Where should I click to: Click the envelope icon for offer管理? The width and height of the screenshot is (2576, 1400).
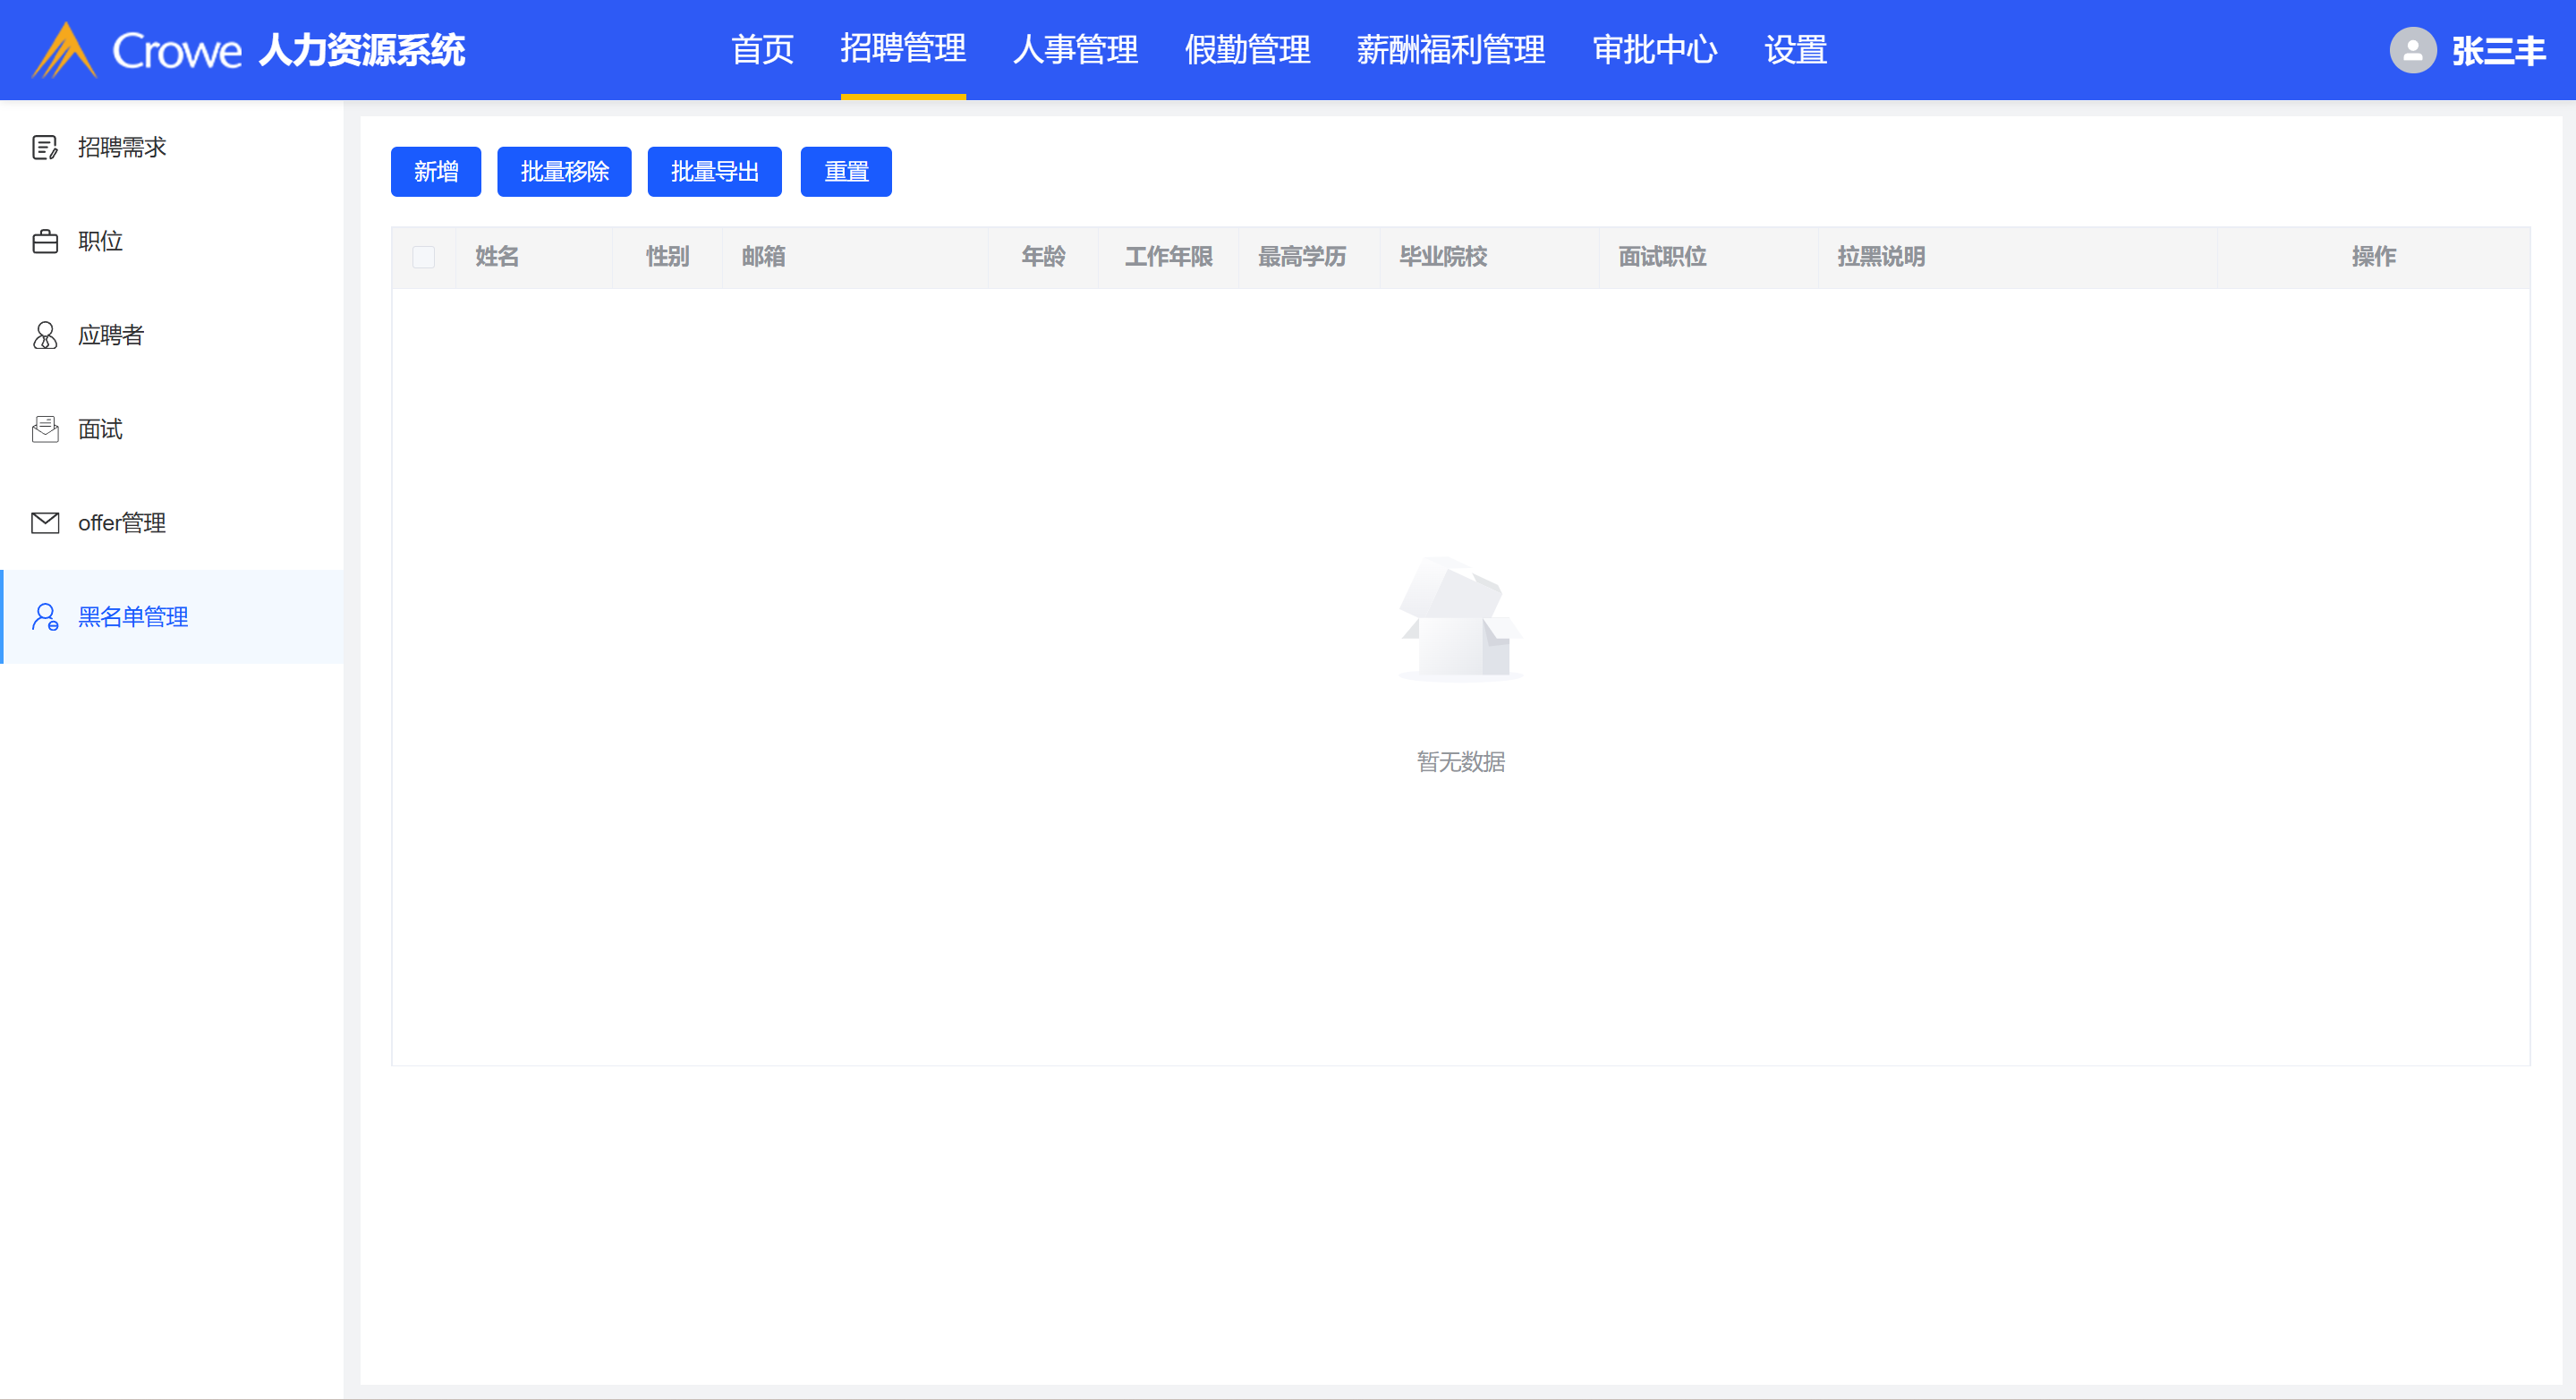click(45, 523)
